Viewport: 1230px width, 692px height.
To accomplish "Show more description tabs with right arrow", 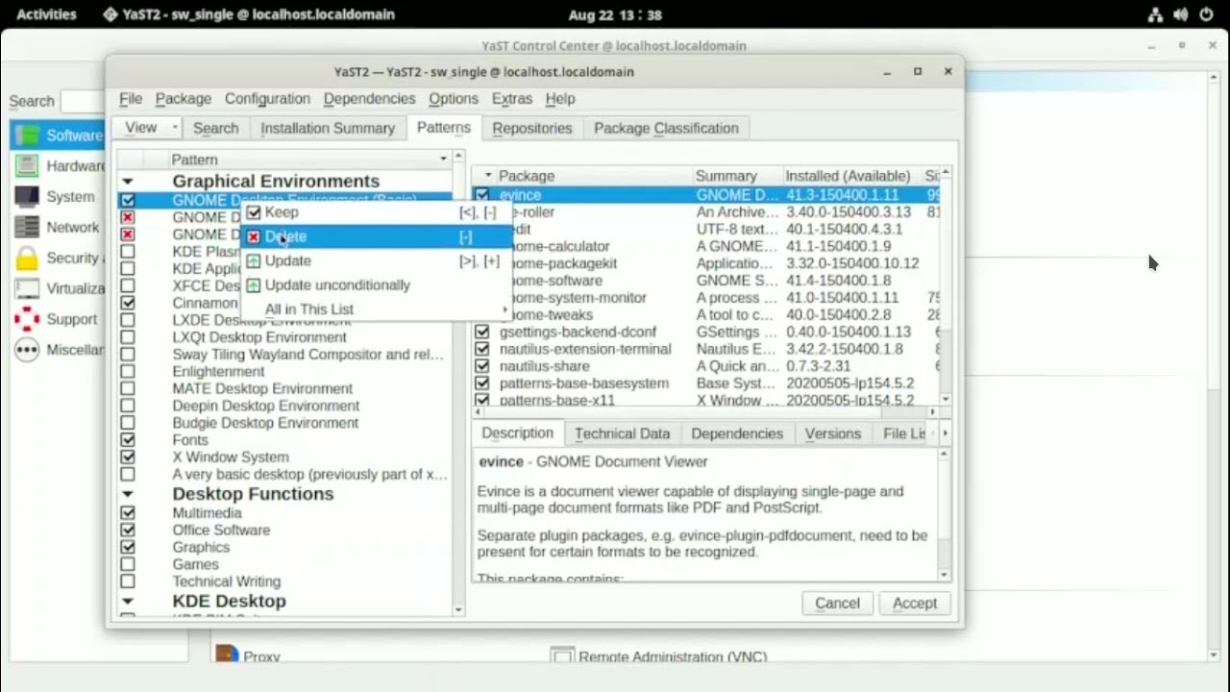I will pos(945,433).
